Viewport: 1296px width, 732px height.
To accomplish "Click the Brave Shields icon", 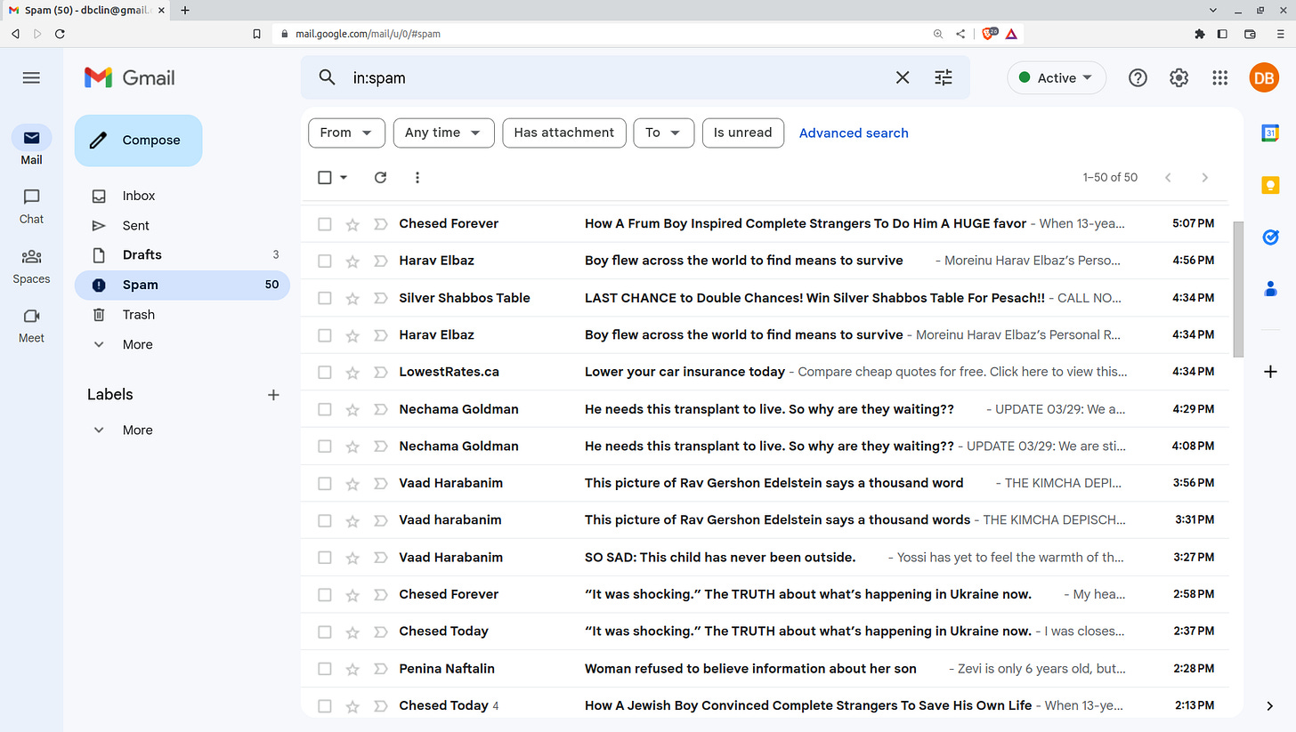I will tap(988, 34).
